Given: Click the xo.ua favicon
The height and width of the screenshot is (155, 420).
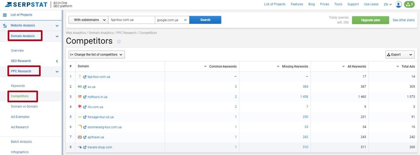Looking at the screenshot, I should pyautogui.click(x=80, y=87).
